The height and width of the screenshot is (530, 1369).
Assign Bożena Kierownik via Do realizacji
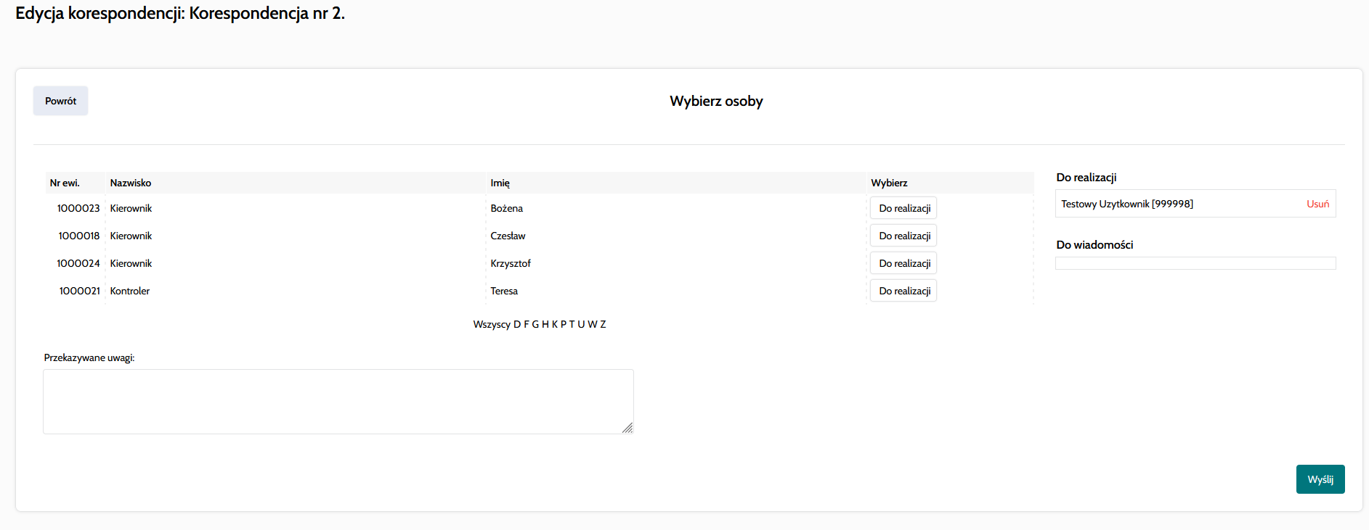point(903,208)
